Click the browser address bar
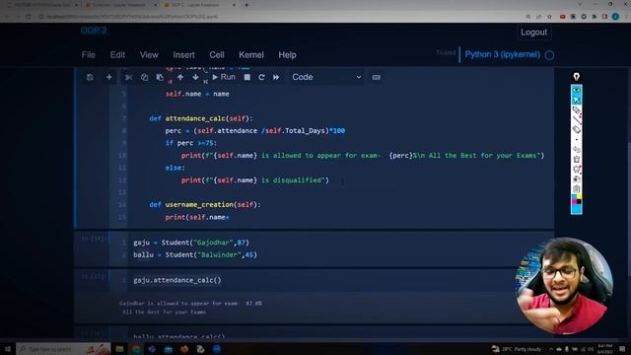The width and height of the screenshot is (631, 355). pyautogui.click(x=278, y=17)
